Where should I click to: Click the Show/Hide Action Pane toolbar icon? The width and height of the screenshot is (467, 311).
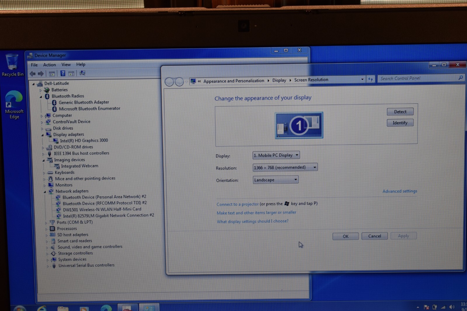(71, 73)
